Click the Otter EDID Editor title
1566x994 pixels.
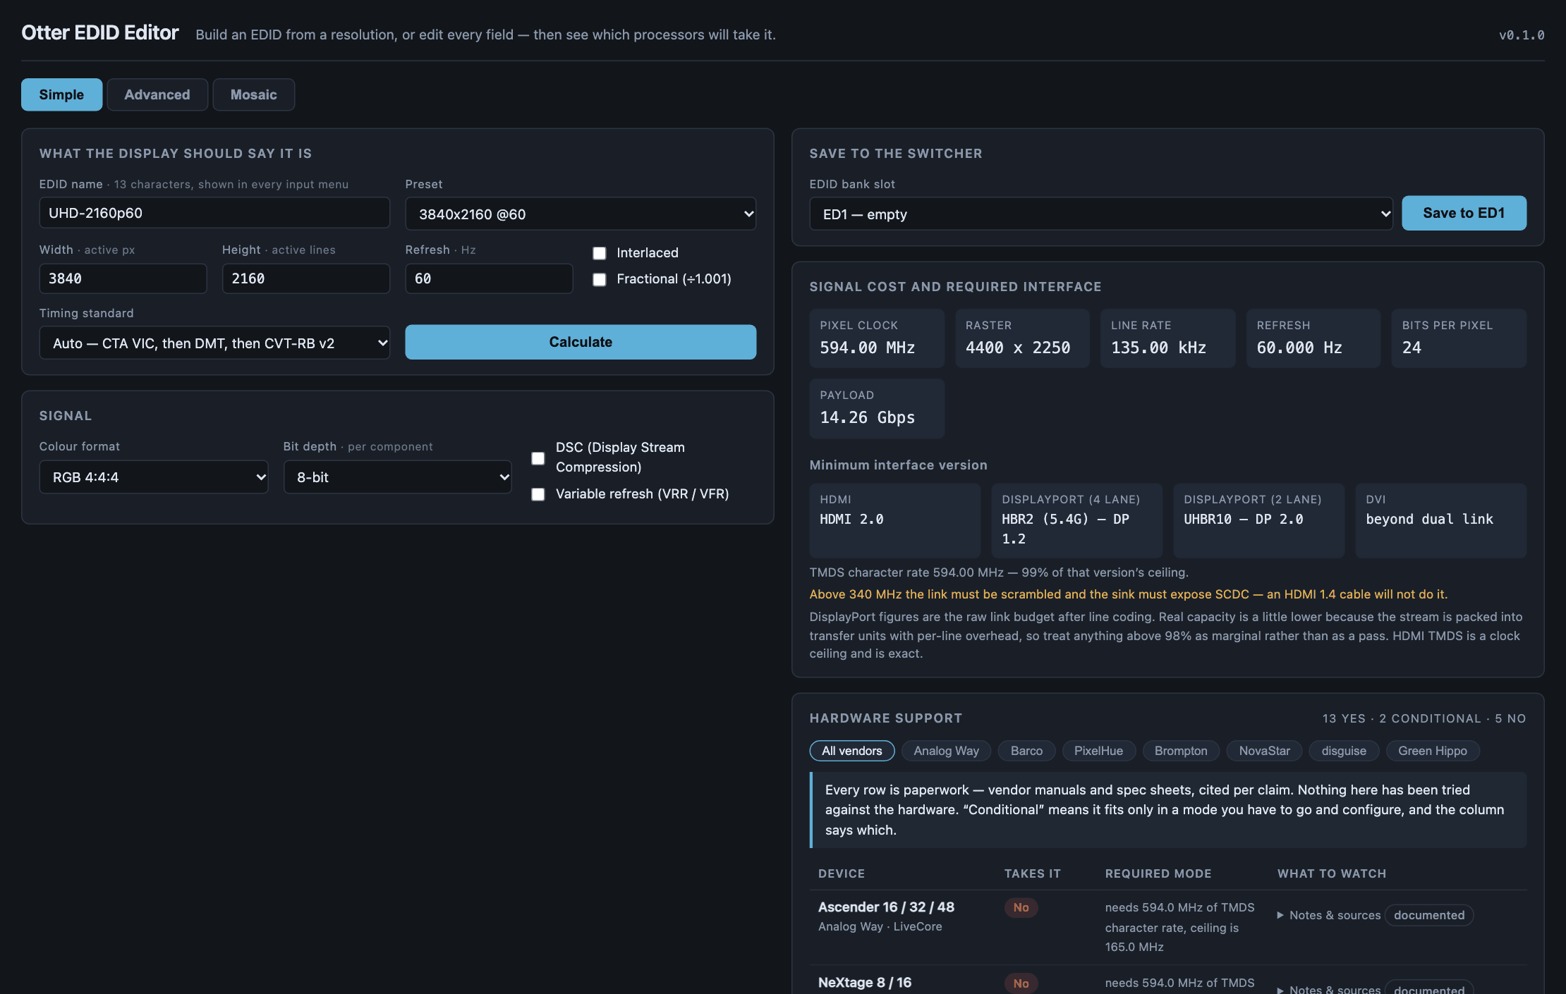click(x=100, y=32)
